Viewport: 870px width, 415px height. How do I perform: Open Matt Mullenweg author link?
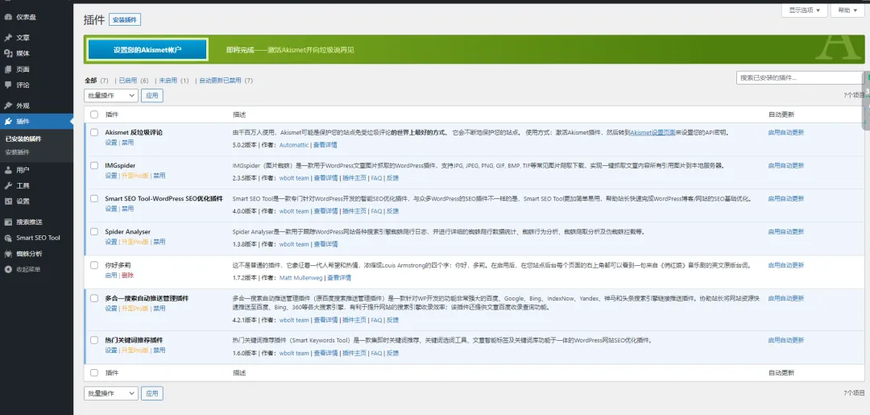coord(300,277)
